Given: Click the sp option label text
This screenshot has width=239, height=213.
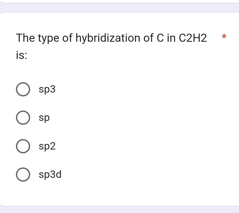Looking at the screenshot, I should [x=44, y=117].
